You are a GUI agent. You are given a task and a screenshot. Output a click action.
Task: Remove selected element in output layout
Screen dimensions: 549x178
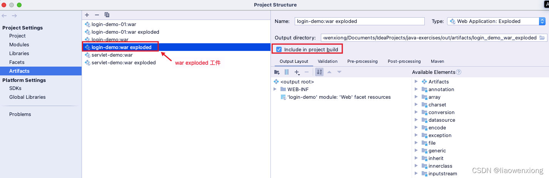pos(307,72)
